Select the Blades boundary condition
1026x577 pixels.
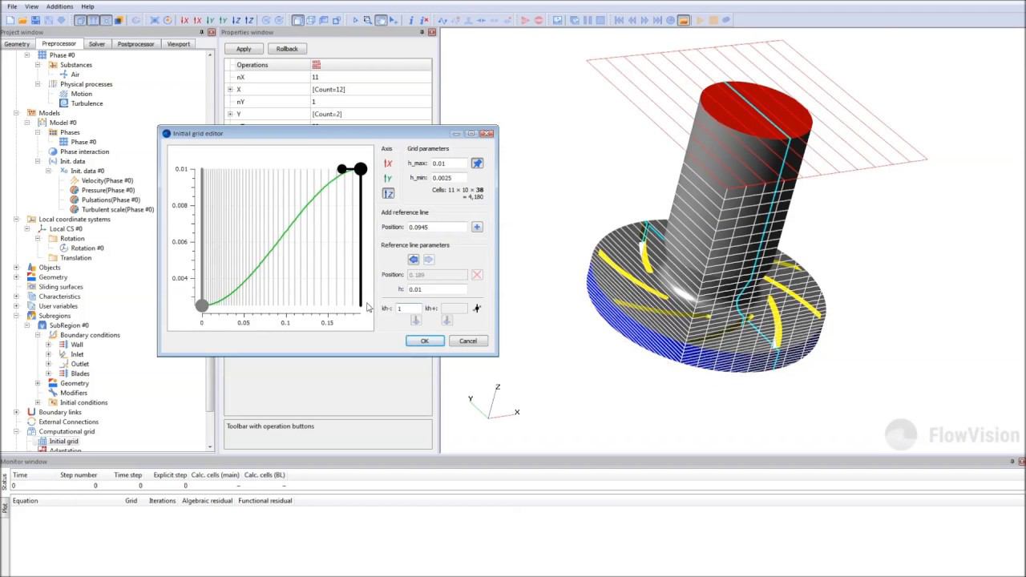[80, 373]
